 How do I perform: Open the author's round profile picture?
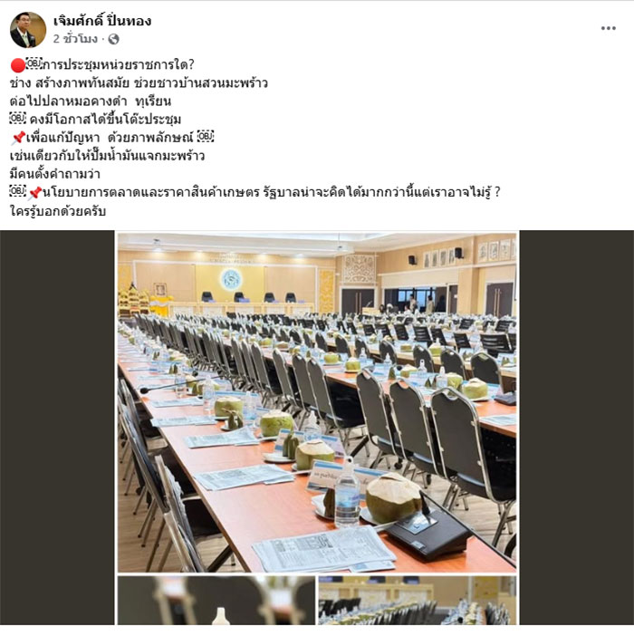(28, 30)
